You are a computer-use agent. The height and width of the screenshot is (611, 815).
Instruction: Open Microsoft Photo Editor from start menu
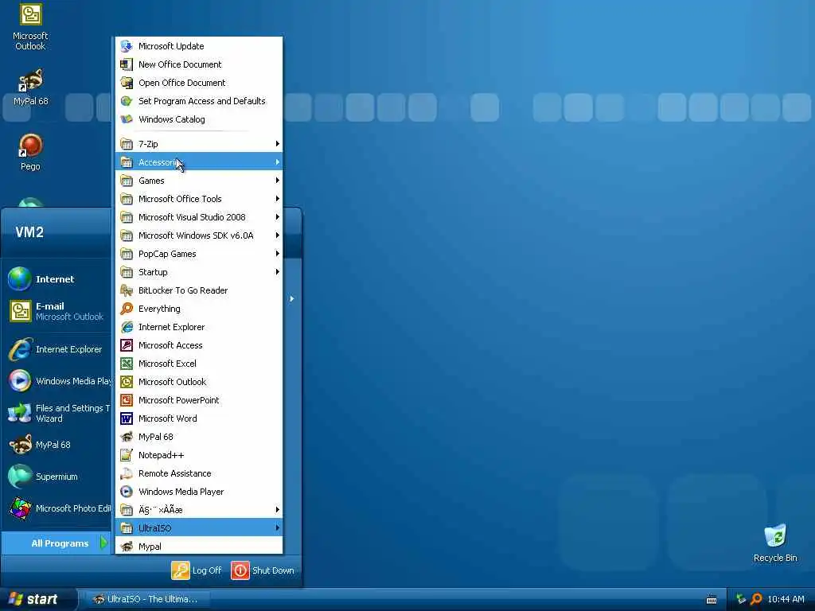pos(57,508)
